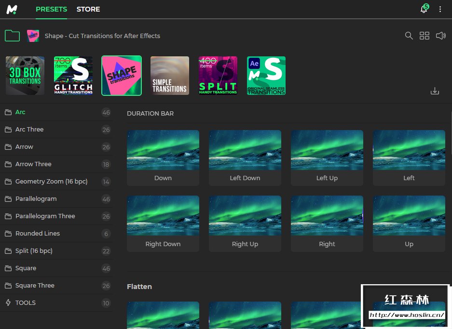
Task: Click first preset thumbnail under Flatten
Action: click(x=163, y=315)
